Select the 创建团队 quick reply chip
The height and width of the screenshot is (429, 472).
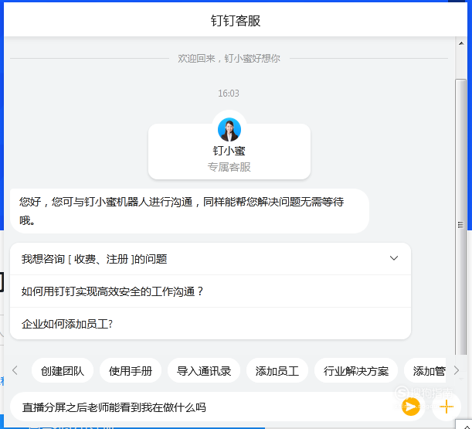(63, 370)
